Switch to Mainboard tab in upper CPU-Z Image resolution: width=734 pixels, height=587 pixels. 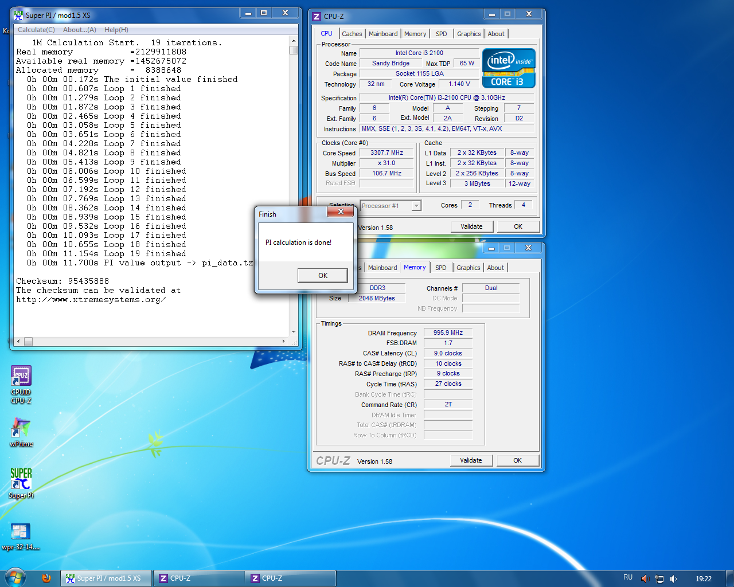click(x=383, y=34)
